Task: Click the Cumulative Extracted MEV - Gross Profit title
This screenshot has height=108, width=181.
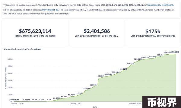Action: 23,49
